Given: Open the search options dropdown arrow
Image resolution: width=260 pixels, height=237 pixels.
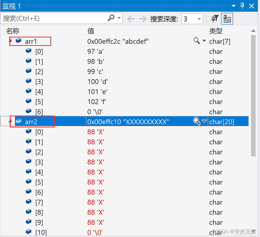Looking at the screenshot, I should click(x=119, y=18).
